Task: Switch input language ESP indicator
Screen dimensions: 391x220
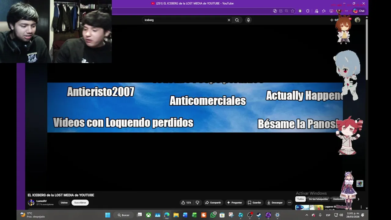Action: click(328, 215)
